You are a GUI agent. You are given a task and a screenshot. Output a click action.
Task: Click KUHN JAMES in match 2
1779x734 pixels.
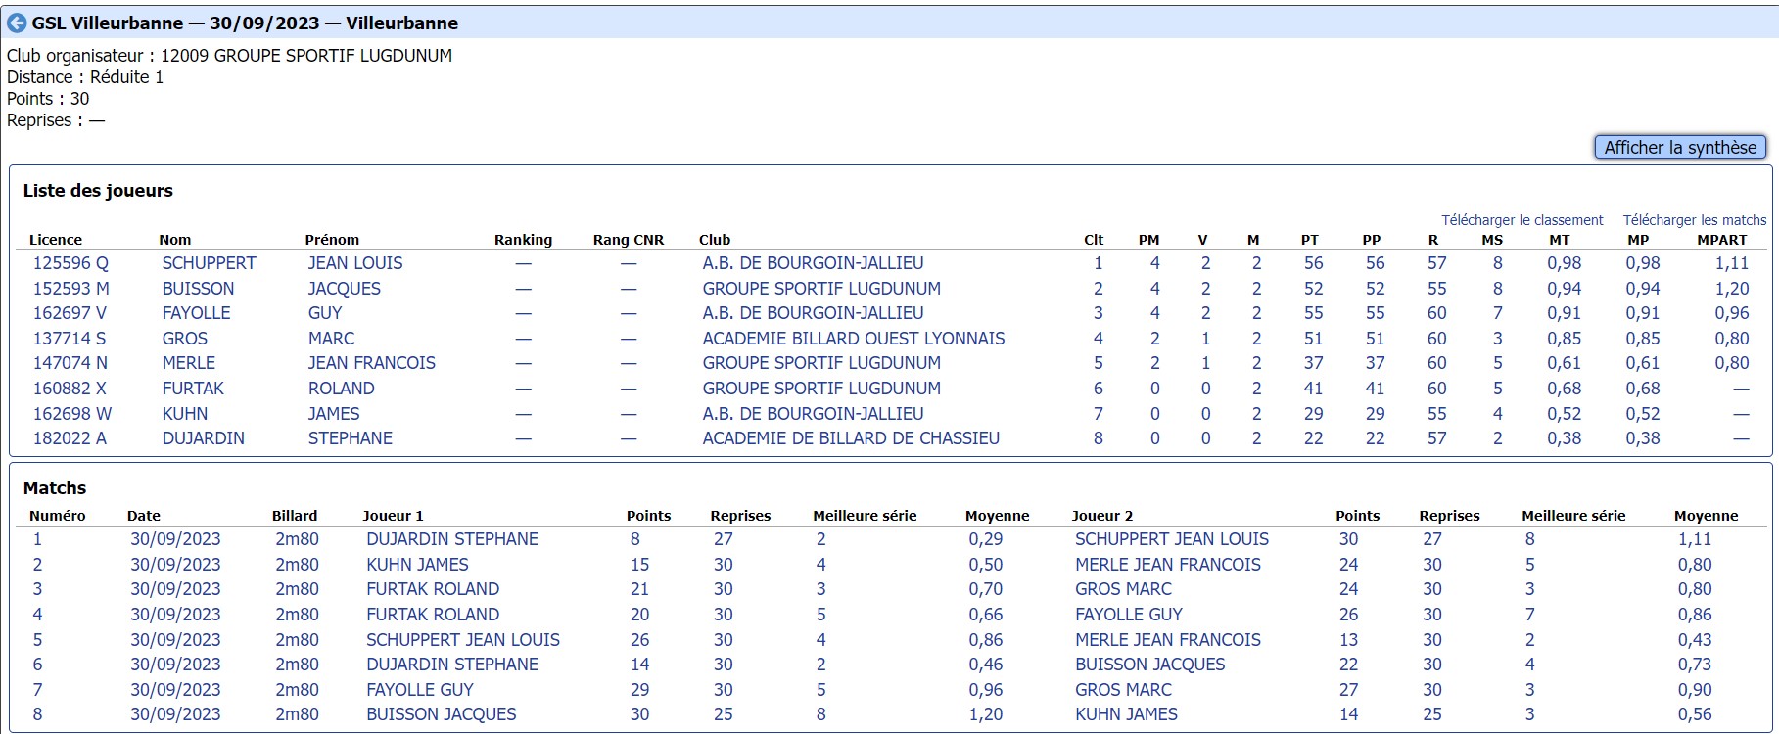tap(417, 565)
